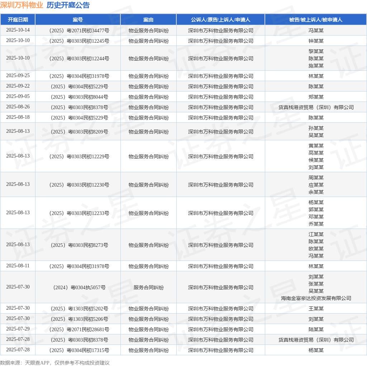Select the 开庭日期 column header
Screen dimensions: 367x366
click(18, 20)
